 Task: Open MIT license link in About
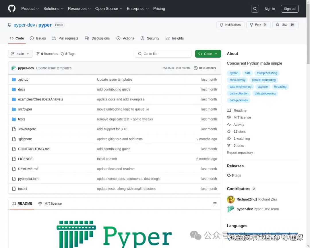tap(239, 117)
